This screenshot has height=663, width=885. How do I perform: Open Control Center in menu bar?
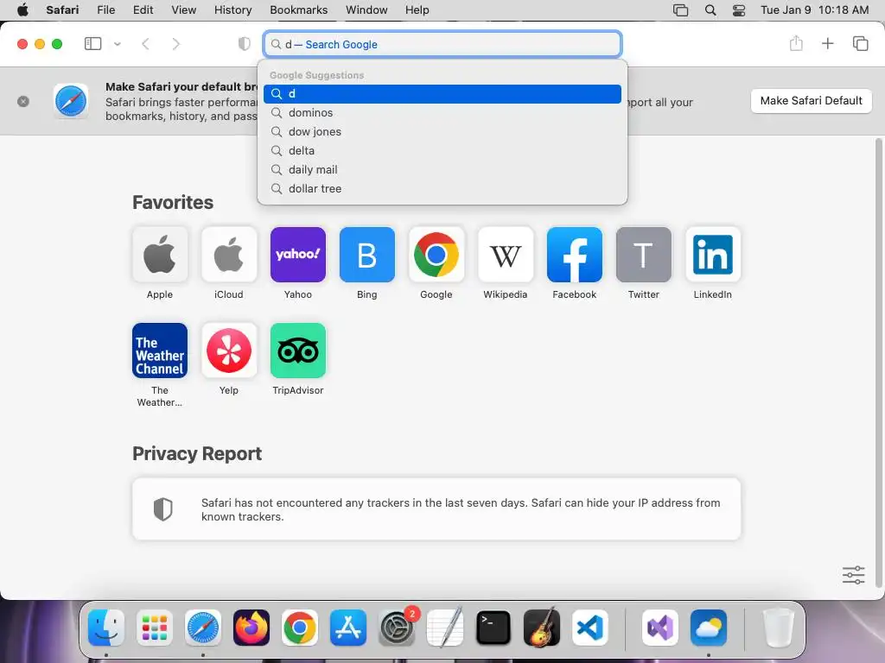[x=739, y=9]
